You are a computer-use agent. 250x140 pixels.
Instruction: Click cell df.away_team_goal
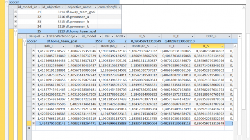(81, 12)
